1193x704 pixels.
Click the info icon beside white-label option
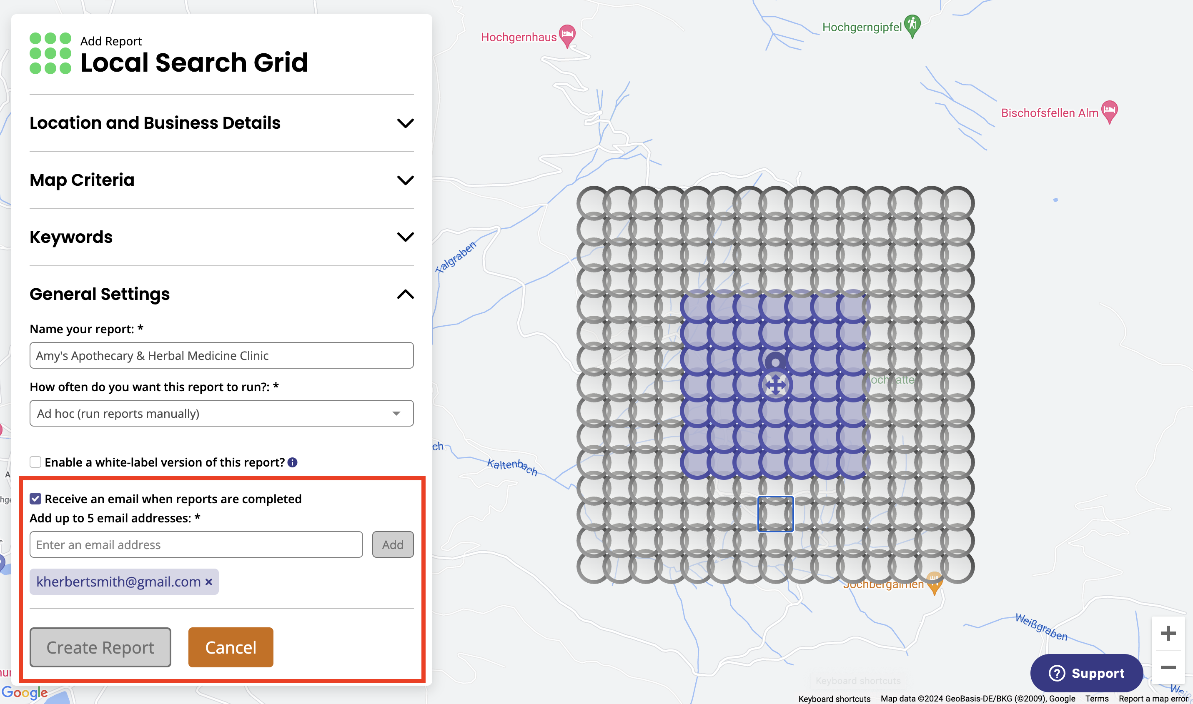pos(293,462)
